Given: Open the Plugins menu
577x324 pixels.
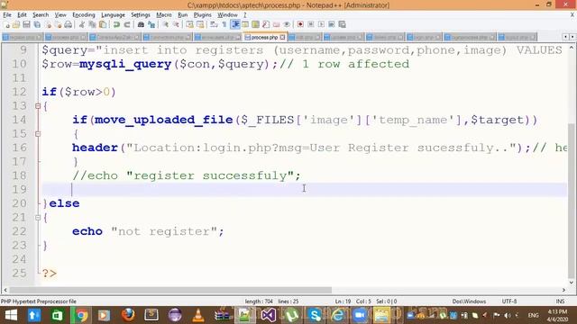Looking at the screenshot, I should click(202, 14).
